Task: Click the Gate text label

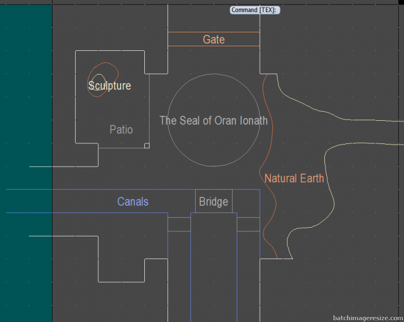Action: 214,40
